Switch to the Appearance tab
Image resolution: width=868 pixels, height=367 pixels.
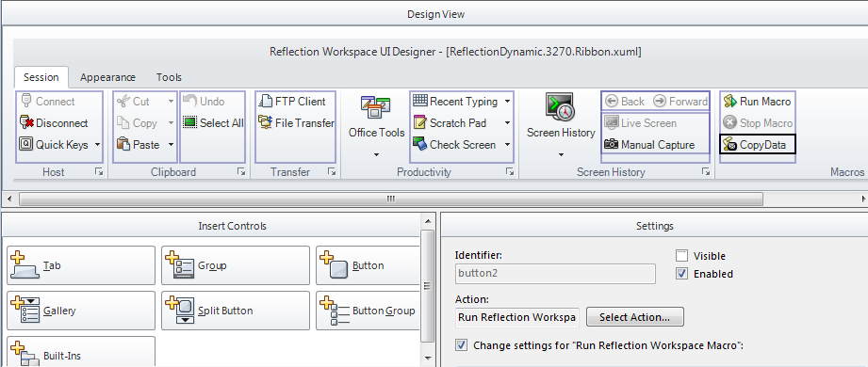tap(107, 77)
